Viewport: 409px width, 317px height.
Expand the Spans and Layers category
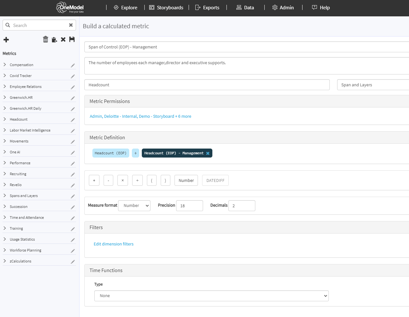pyautogui.click(x=5, y=196)
